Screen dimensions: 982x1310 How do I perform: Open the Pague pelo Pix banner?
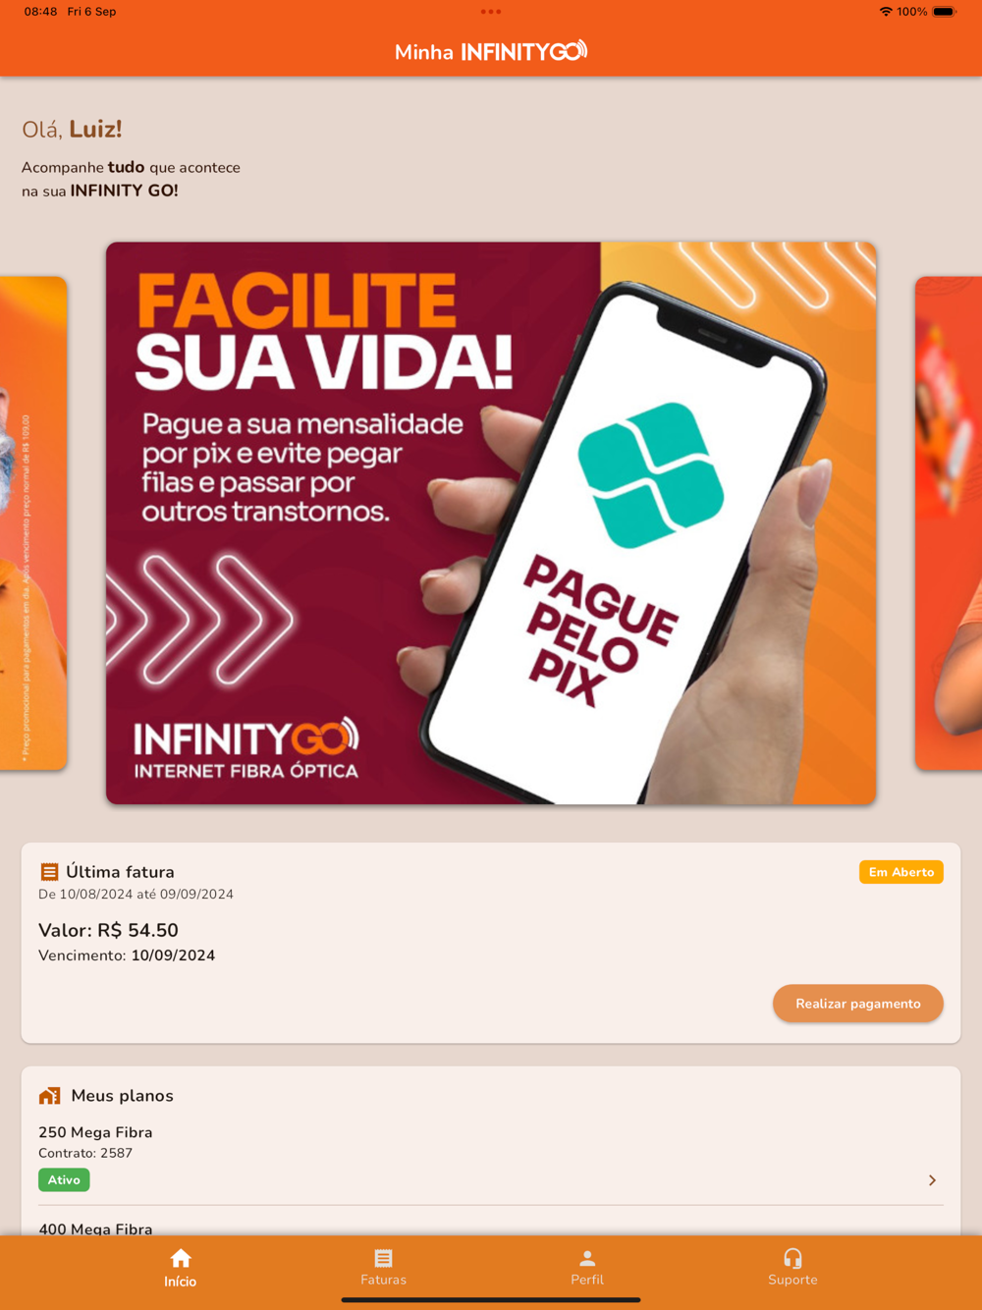pyautogui.click(x=491, y=523)
